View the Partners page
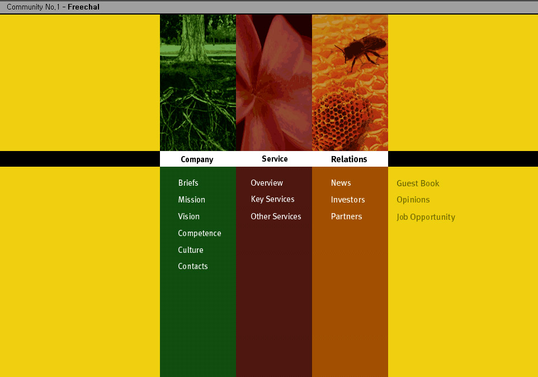Image resolution: width=538 pixels, height=377 pixels. 346,216
